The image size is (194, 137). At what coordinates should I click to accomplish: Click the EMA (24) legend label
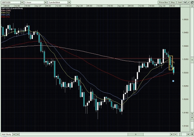pos(5,15)
